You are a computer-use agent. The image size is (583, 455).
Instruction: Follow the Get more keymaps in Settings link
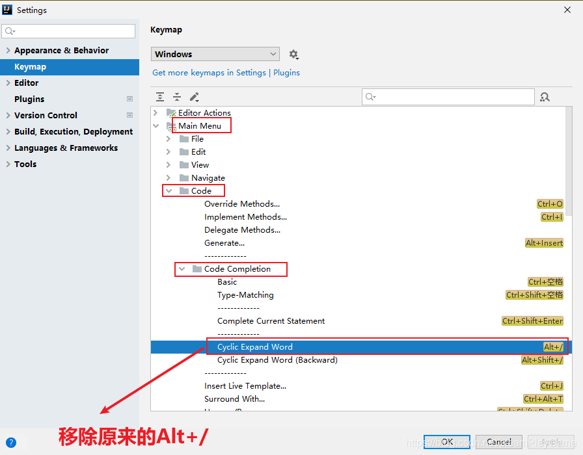226,73
